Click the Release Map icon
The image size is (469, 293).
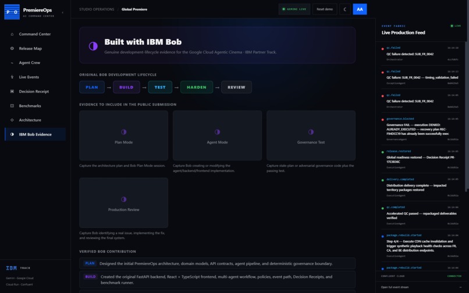tap(12, 48)
